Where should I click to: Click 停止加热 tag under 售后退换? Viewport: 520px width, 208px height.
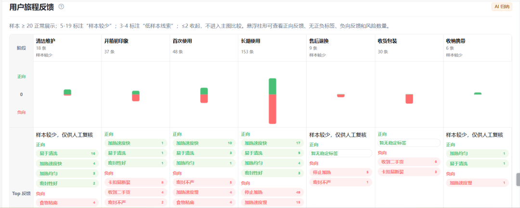pyautogui.click(x=340, y=172)
